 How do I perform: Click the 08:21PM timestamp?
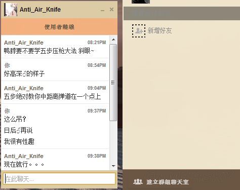(x=97, y=43)
